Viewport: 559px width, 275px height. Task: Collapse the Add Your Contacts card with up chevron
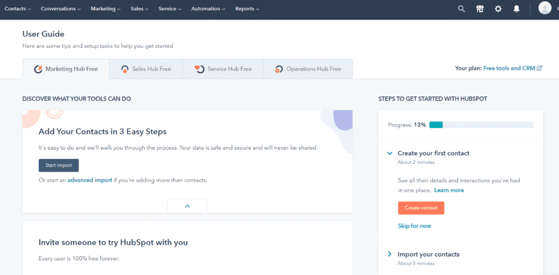(187, 206)
